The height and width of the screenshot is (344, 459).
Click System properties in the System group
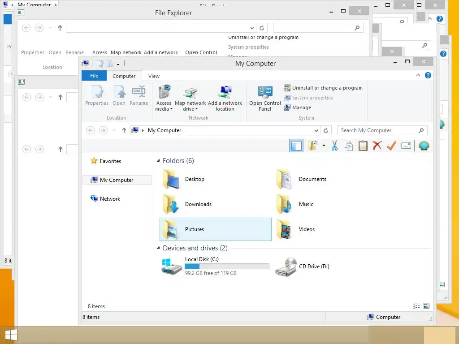coord(308,98)
